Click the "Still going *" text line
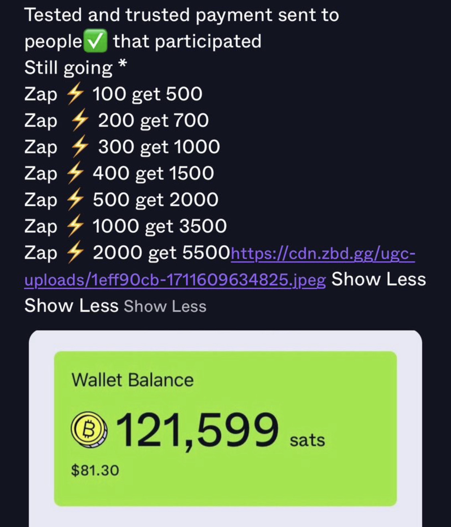 (x=76, y=68)
